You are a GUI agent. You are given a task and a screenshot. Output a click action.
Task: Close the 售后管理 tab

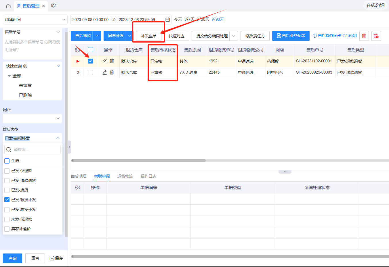click(x=43, y=6)
